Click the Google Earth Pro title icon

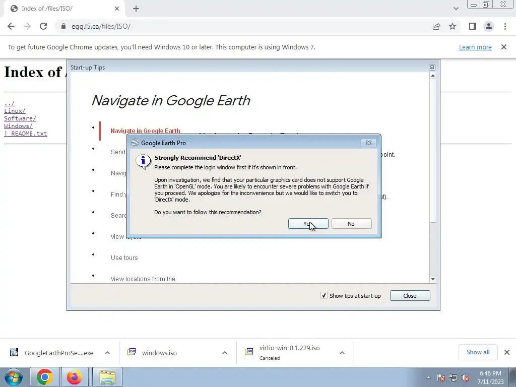pyautogui.click(x=135, y=143)
